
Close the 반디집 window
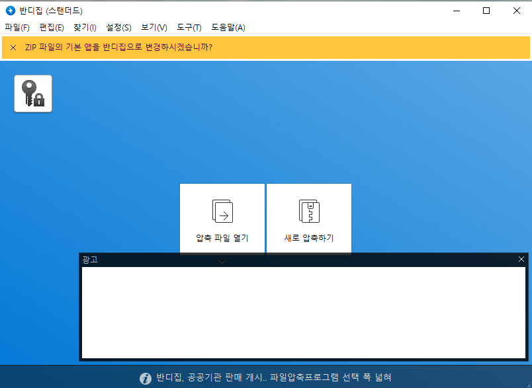pos(516,11)
